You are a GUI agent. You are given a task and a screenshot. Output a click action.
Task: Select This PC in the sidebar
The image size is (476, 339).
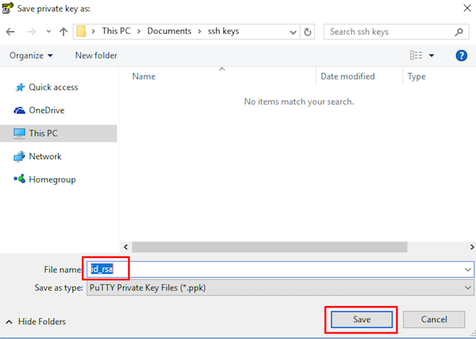tap(59, 133)
